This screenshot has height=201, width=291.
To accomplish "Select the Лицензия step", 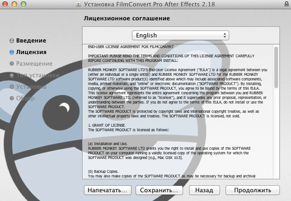I will [x=31, y=52].
